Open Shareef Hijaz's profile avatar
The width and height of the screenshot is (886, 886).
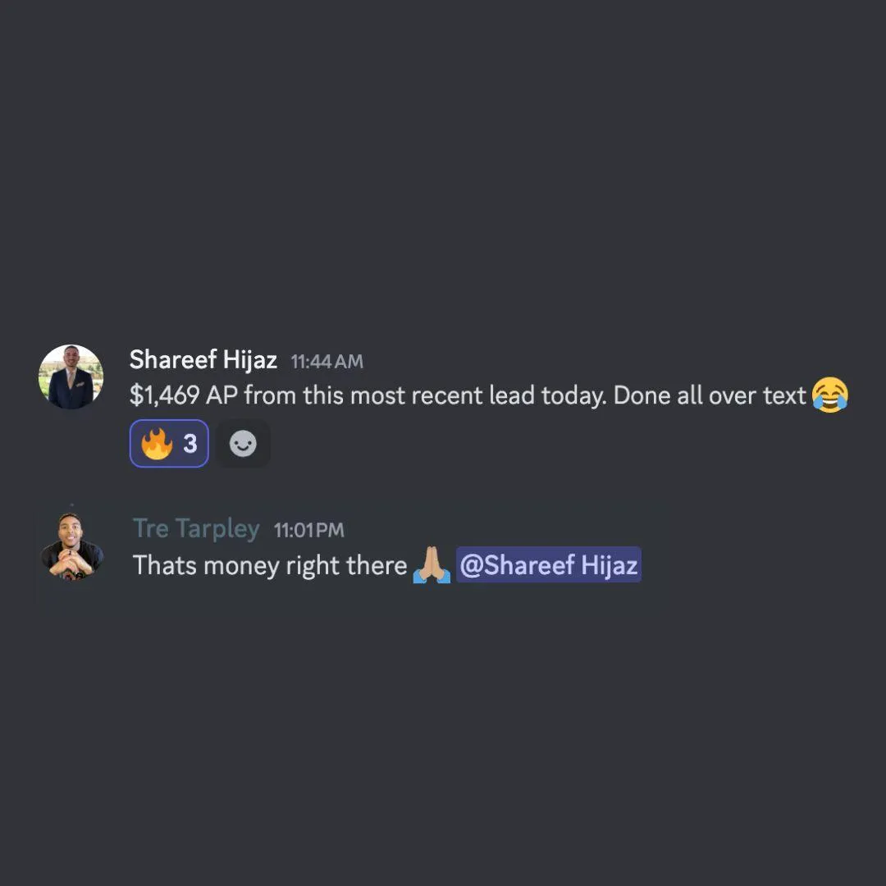[71, 377]
